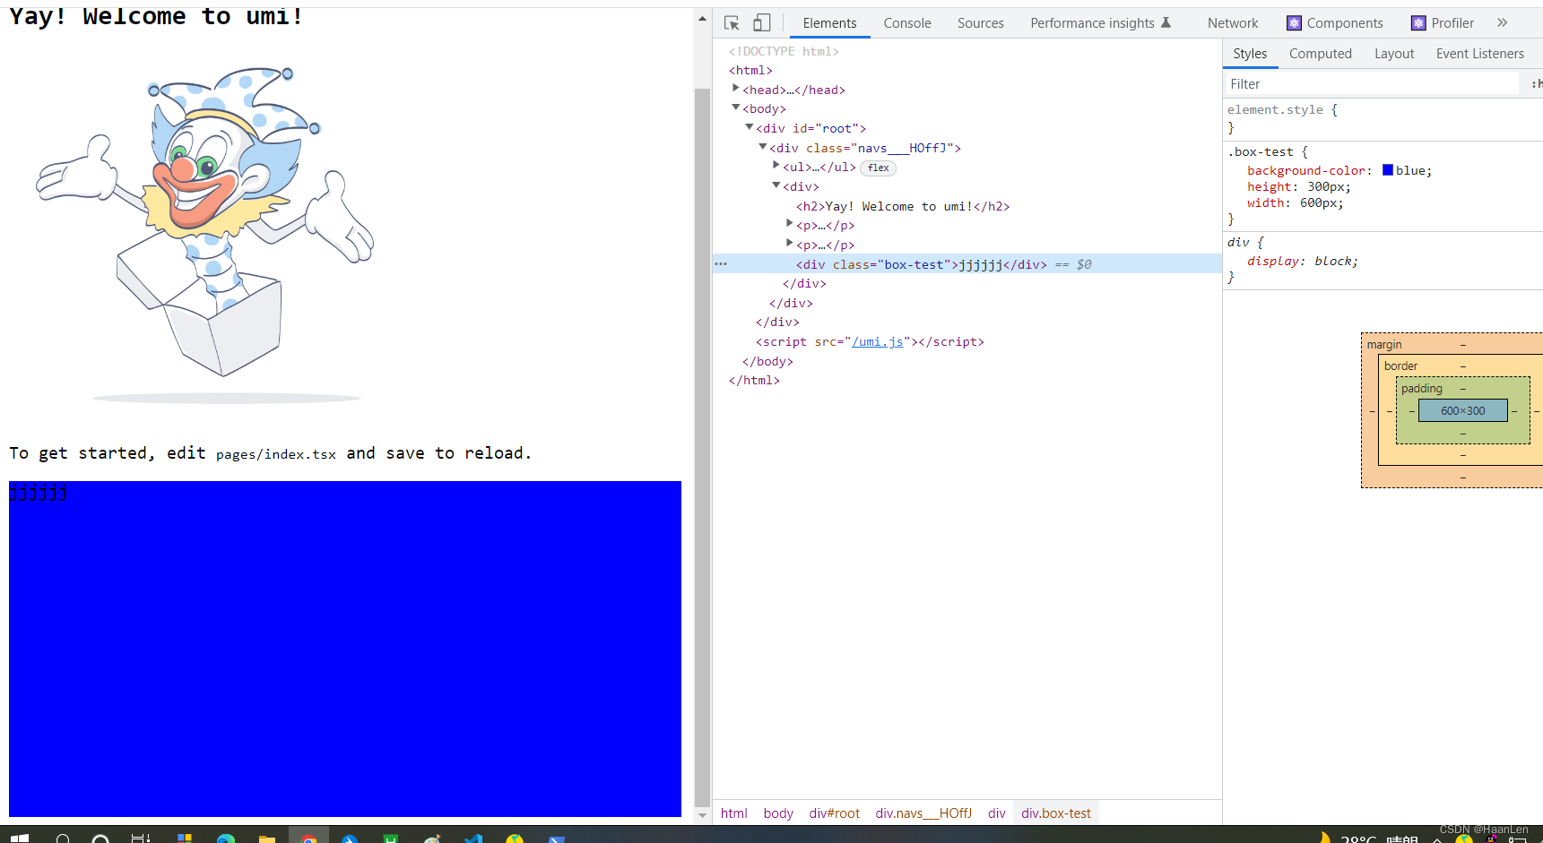Select the Event Listeners sidebar tab
The height and width of the screenshot is (843, 1543).
point(1480,54)
